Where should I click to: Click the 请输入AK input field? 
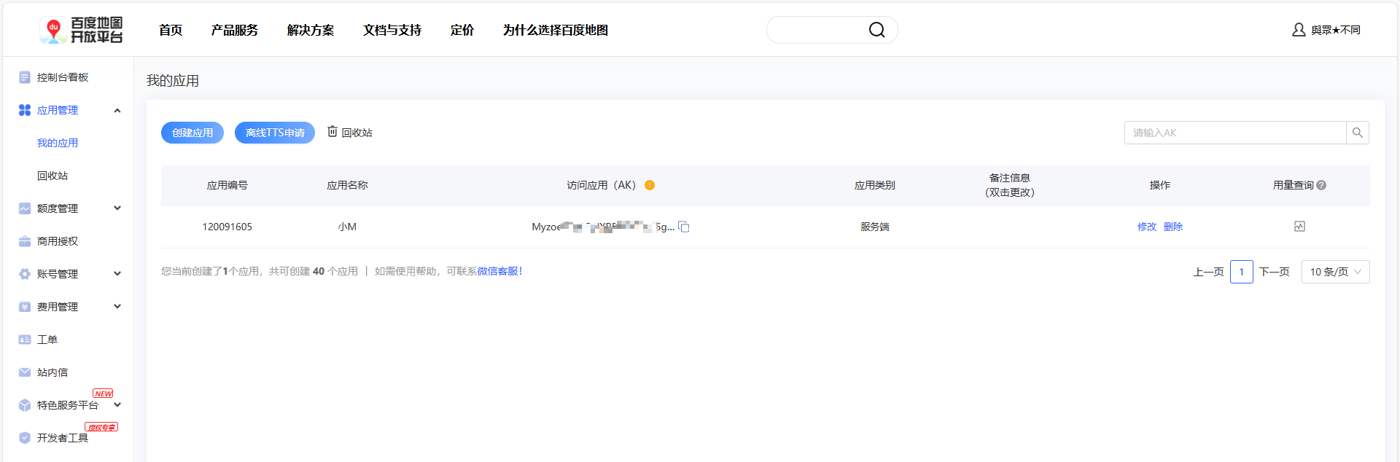(1234, 133)
